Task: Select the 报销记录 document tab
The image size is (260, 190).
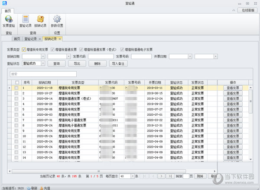Action: [x=51, y=39]
